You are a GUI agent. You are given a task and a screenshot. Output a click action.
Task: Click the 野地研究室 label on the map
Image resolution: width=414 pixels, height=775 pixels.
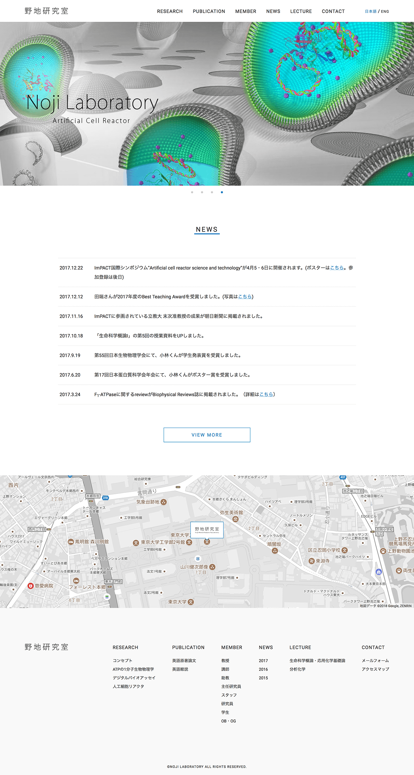coord(207,529)
